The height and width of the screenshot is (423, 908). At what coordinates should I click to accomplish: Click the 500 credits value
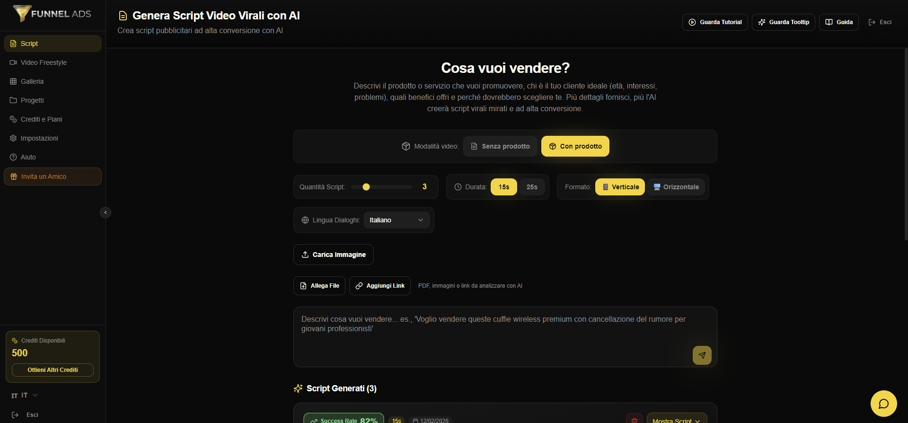20,353
